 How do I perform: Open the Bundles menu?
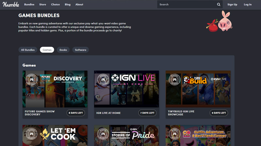tap(29, 5)
